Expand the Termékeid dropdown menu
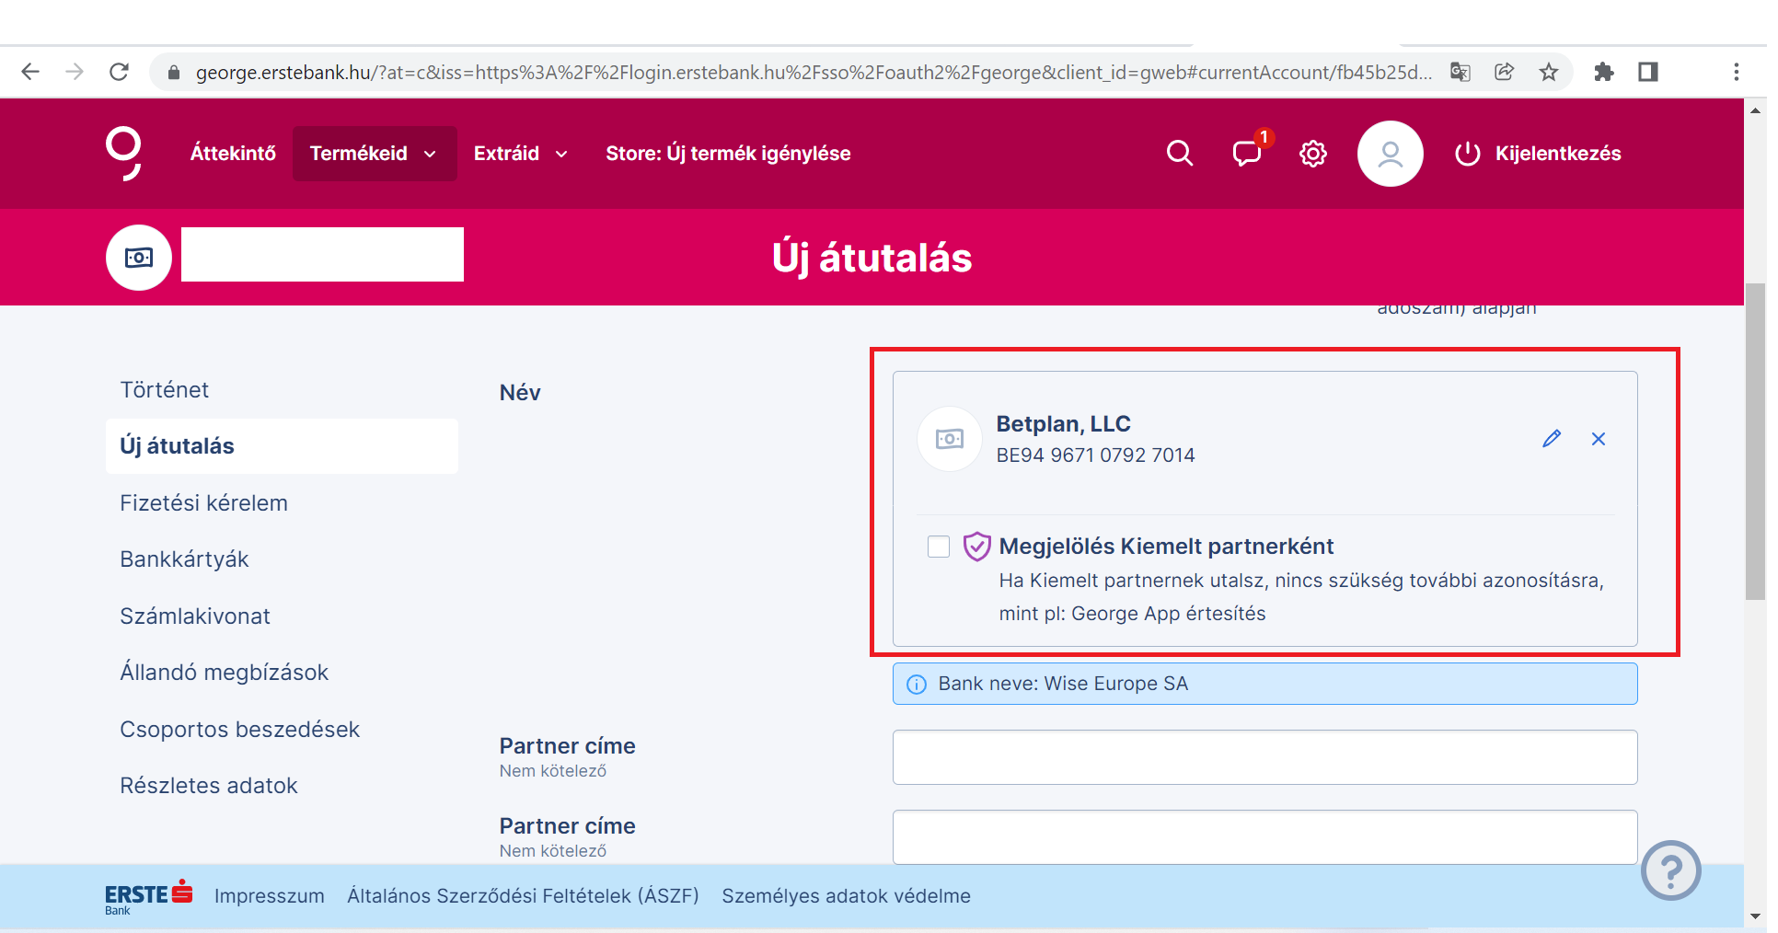This screenshot has height=933, width=1778. click(375, 154)
